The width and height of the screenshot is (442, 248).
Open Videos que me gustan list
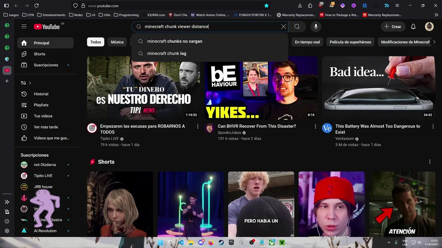click(45, 138)
